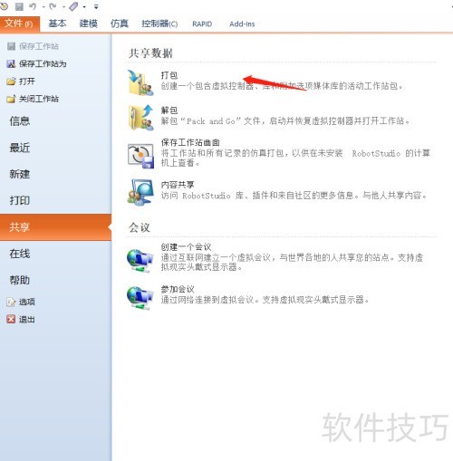Click the Join Meeting (参加会议) globe icon
Image resolution: width=453 pixels, height=461 pixels.
tap(140, 298)
